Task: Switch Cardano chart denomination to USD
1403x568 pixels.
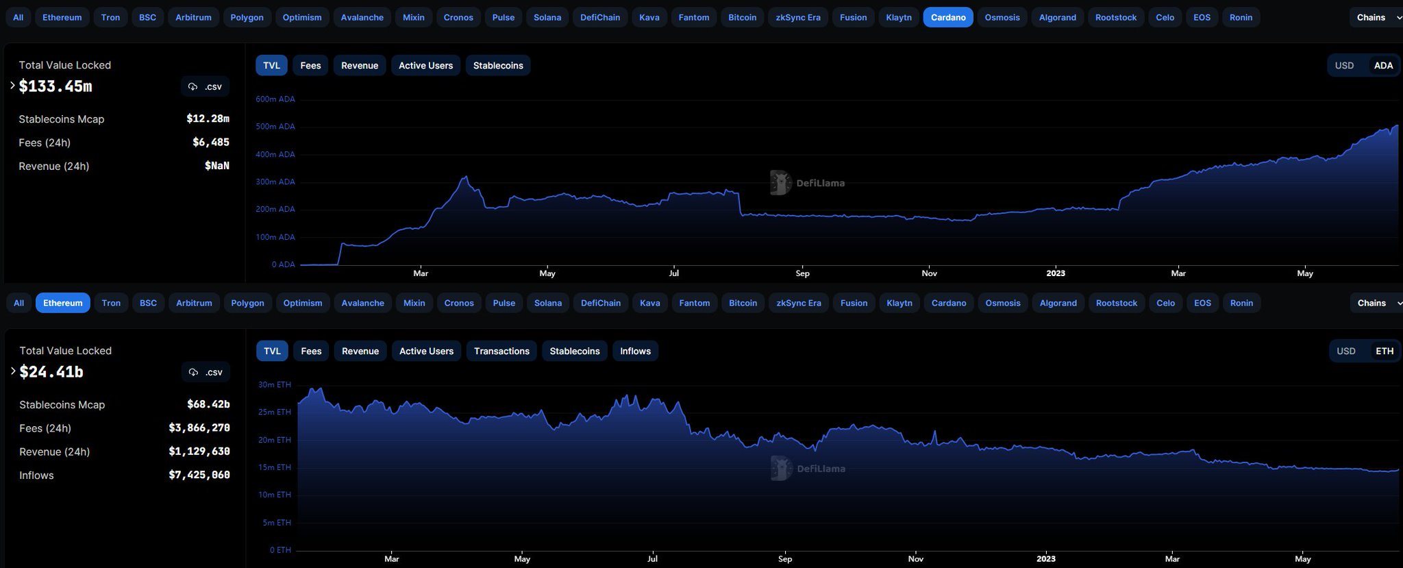Action: (1344, 65)
